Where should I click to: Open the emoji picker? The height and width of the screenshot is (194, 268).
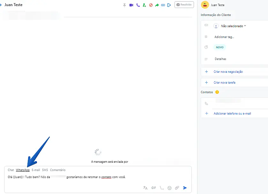(169, 188)
